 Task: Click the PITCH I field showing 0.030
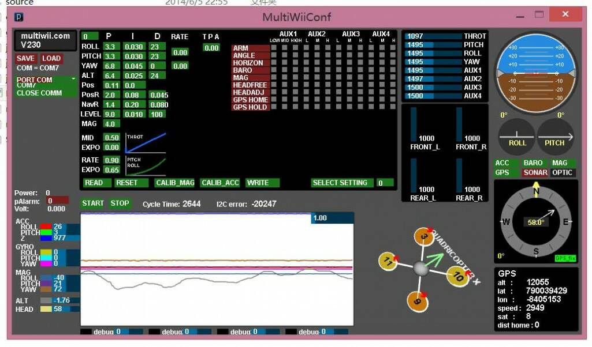[134, 56]
